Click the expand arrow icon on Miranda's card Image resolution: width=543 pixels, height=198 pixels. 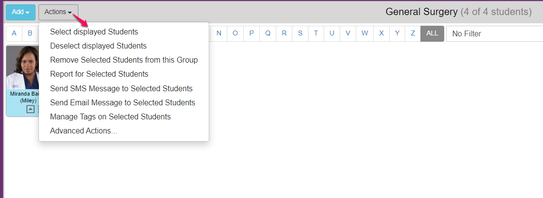[x=30, y=109]
